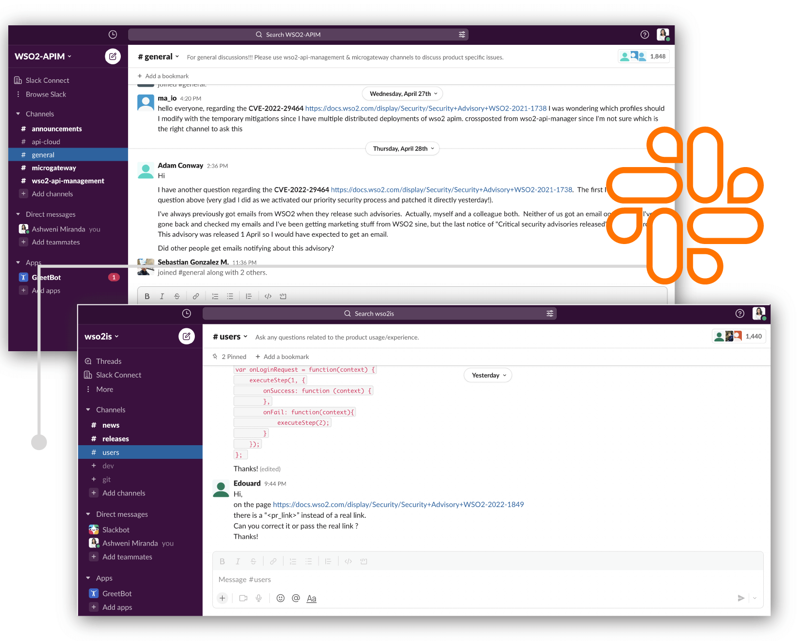This screenshot has width=812, height=641.
Task: Collapse Channels section in WSO2-APIM sidebar
Action: point(18,114)
